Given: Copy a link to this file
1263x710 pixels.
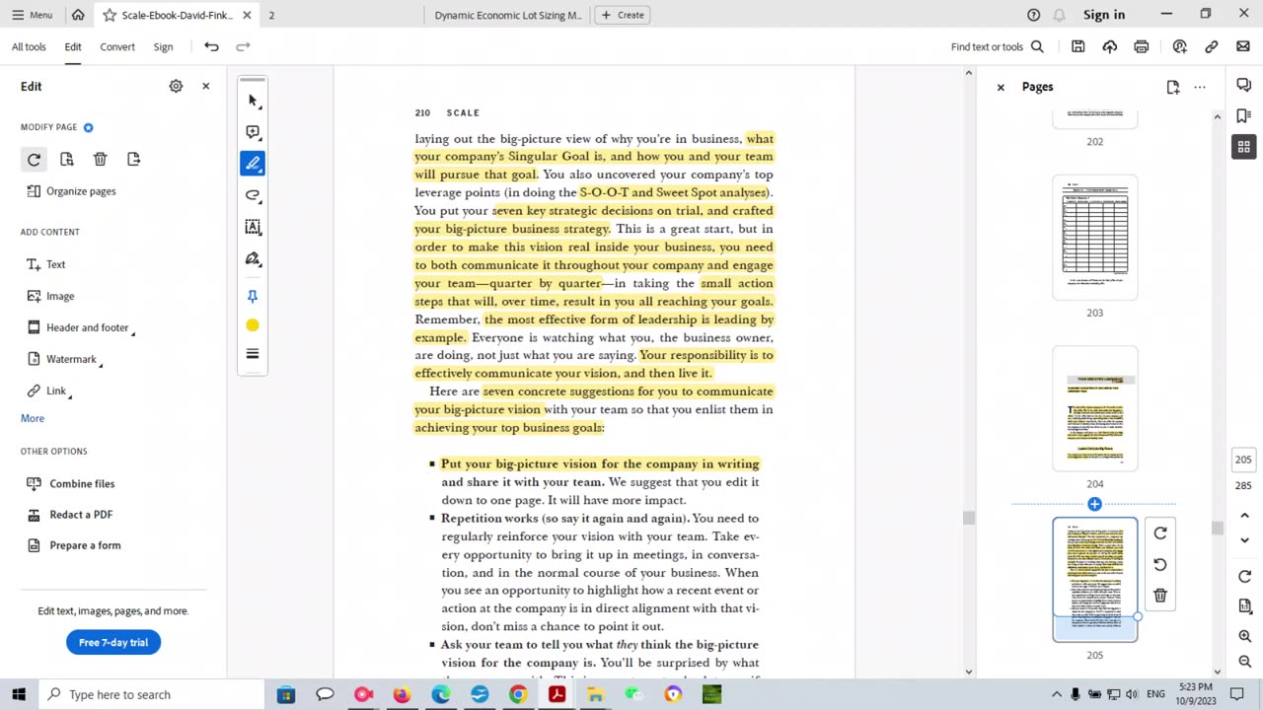Looking at the screenshot, I should point(1211,46).
